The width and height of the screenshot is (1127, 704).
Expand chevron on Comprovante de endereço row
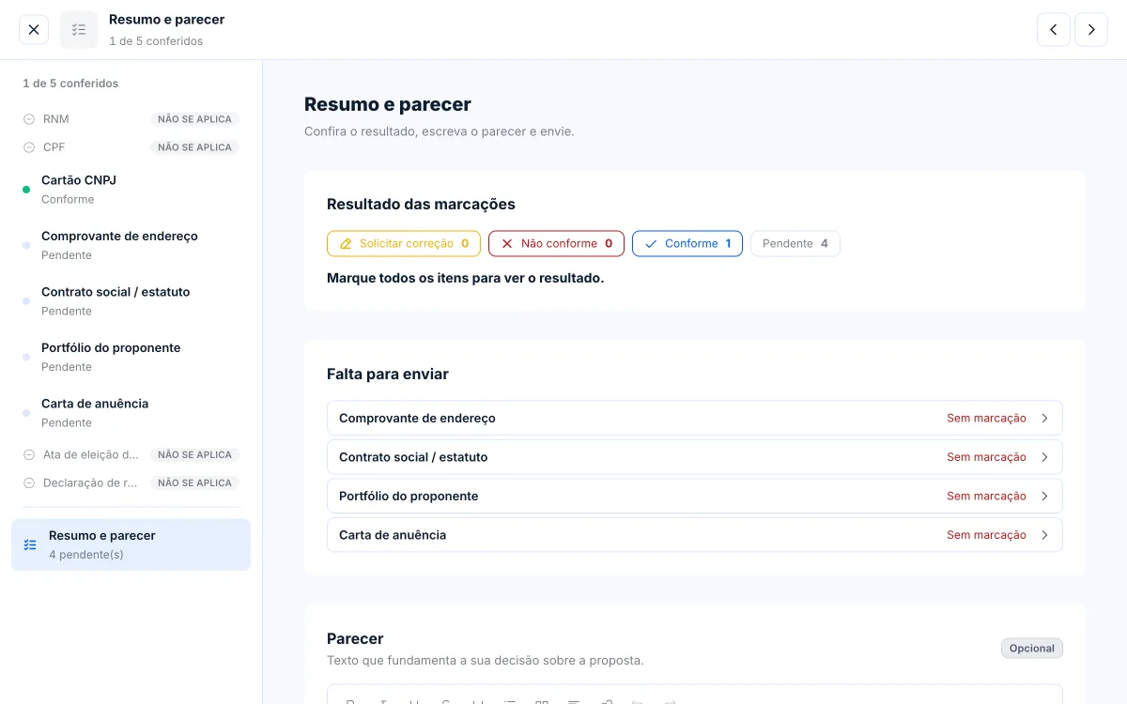click(1044, 419)
